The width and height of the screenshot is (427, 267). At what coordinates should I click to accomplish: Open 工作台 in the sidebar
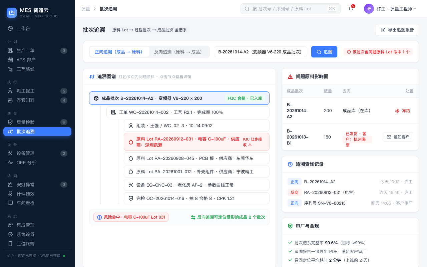pyautogui.click(x=37, y=28)
